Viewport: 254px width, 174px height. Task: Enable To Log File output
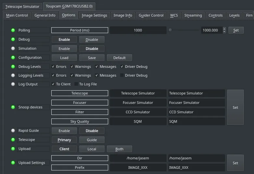tap(76, 84)
